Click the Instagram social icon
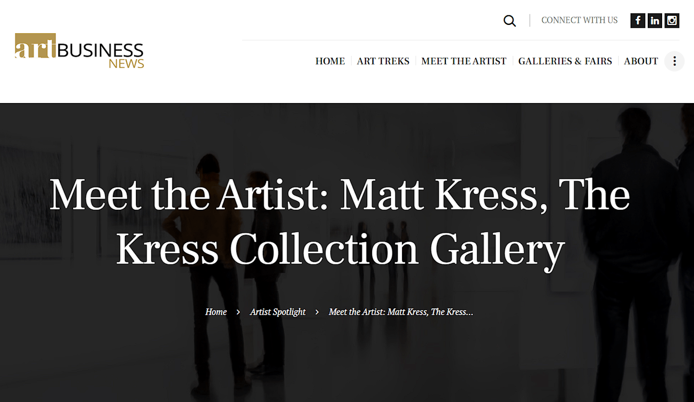 click(672, 20)
